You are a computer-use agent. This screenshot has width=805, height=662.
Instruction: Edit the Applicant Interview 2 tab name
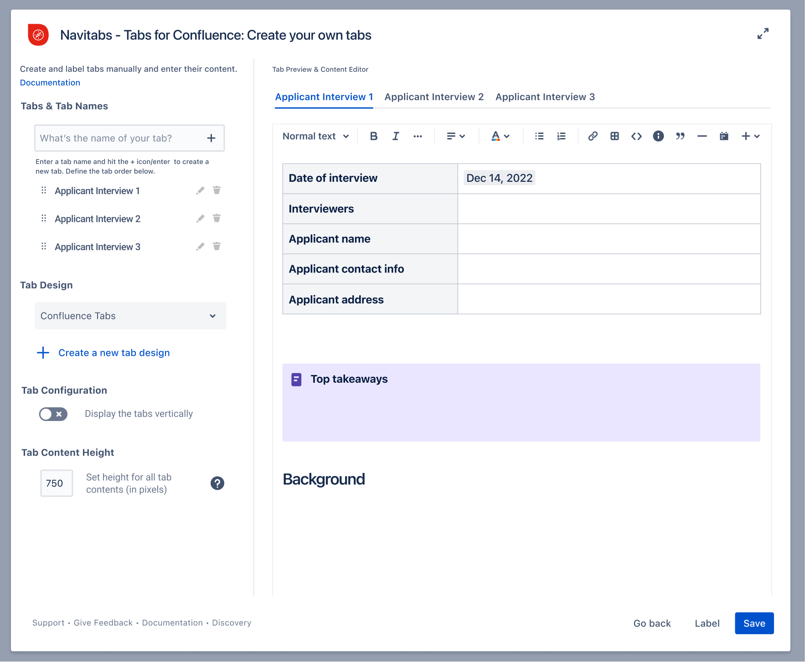pyautogui.click(x=200, y=219)
